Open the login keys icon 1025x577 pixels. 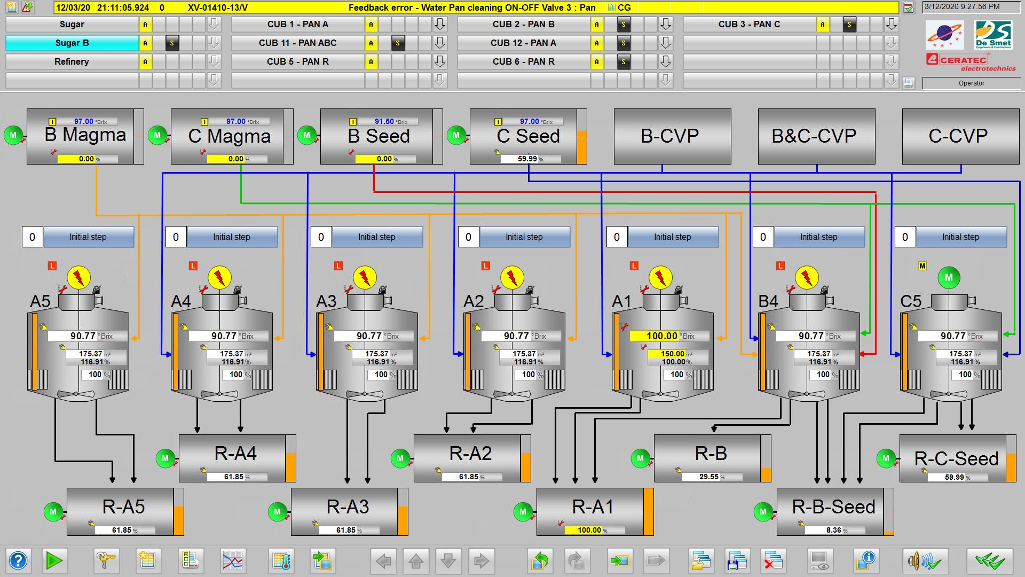105,561
